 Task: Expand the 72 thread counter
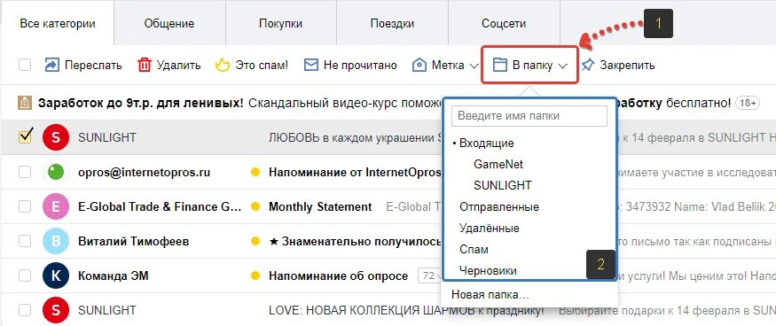click(x=428, y=276)
